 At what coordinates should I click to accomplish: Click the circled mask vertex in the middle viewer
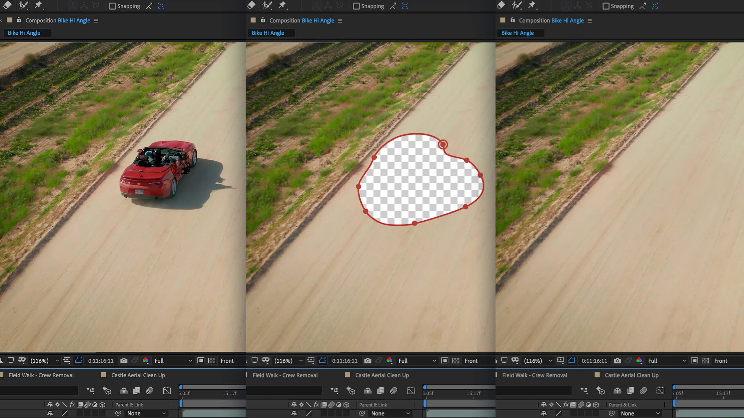pos(443,144)
